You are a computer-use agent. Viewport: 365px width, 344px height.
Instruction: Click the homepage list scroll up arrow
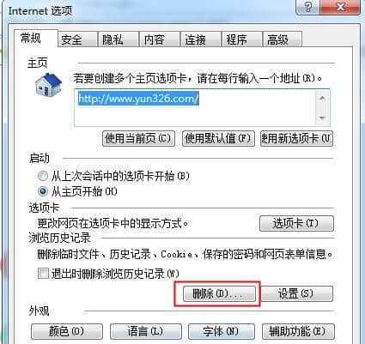322,99
